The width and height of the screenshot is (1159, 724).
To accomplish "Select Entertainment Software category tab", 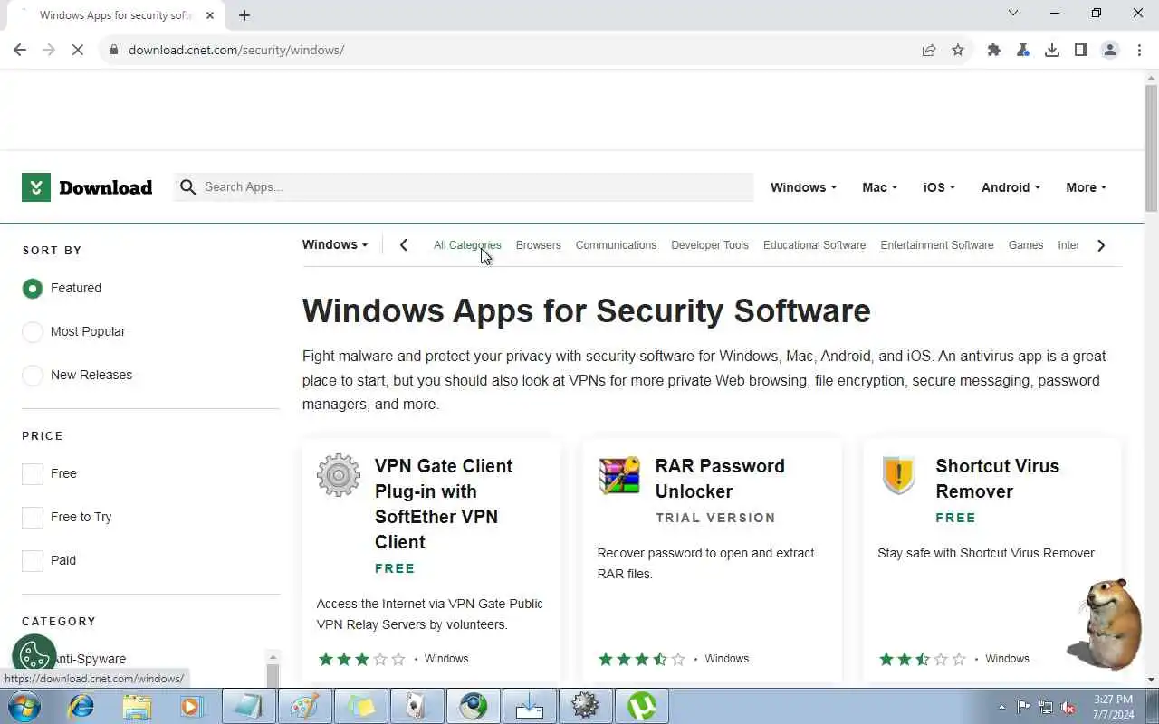I will [x=937, y=245].
